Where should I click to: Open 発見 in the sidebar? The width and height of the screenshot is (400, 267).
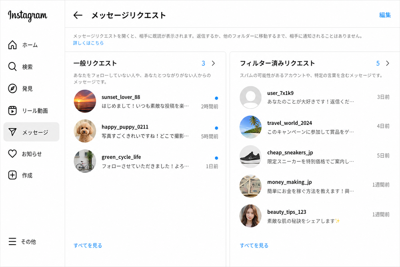[x=27, y=88]
